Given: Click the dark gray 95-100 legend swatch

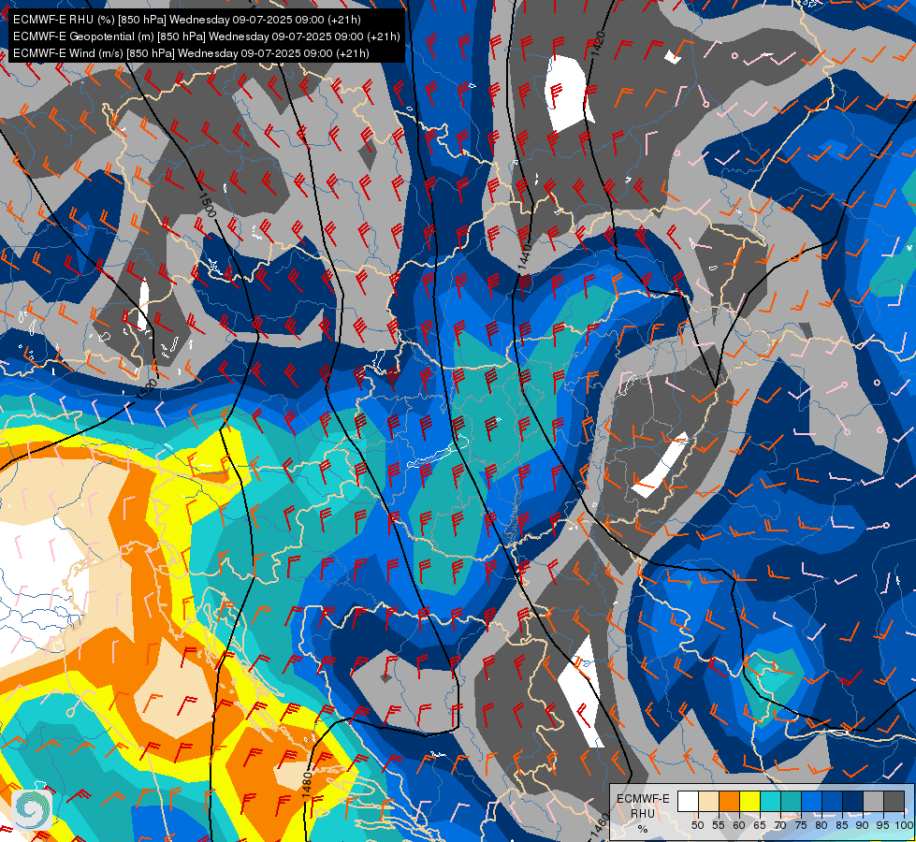Looking at the screenshot, I should (894, 802).
